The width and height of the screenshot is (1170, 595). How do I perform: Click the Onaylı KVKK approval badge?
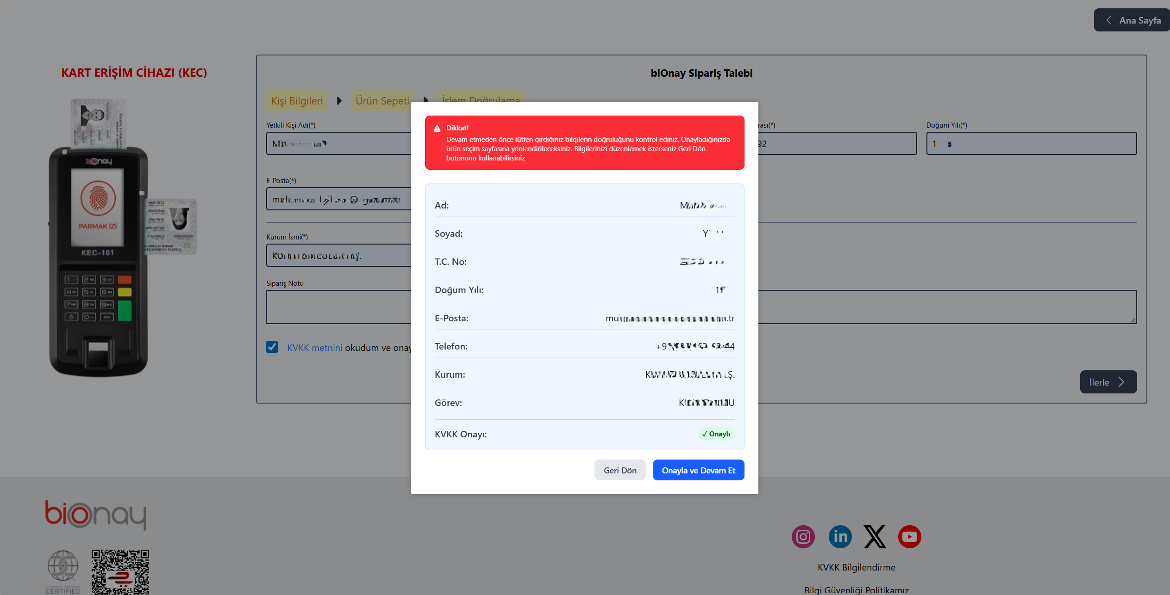click(x=716, y=434)
